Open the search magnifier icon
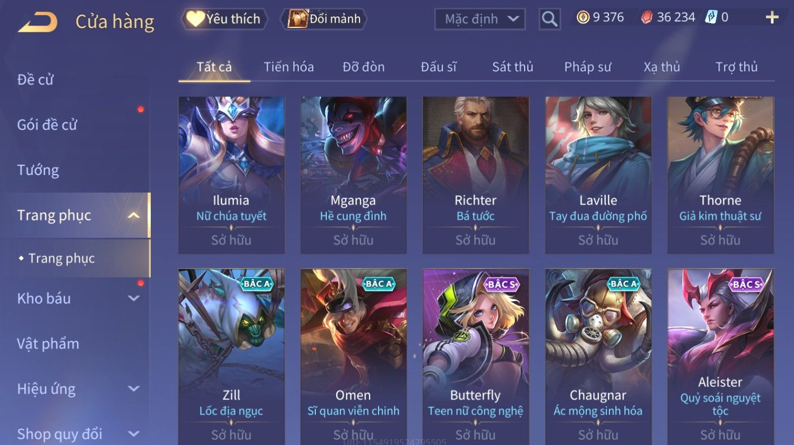 point(549,20)
